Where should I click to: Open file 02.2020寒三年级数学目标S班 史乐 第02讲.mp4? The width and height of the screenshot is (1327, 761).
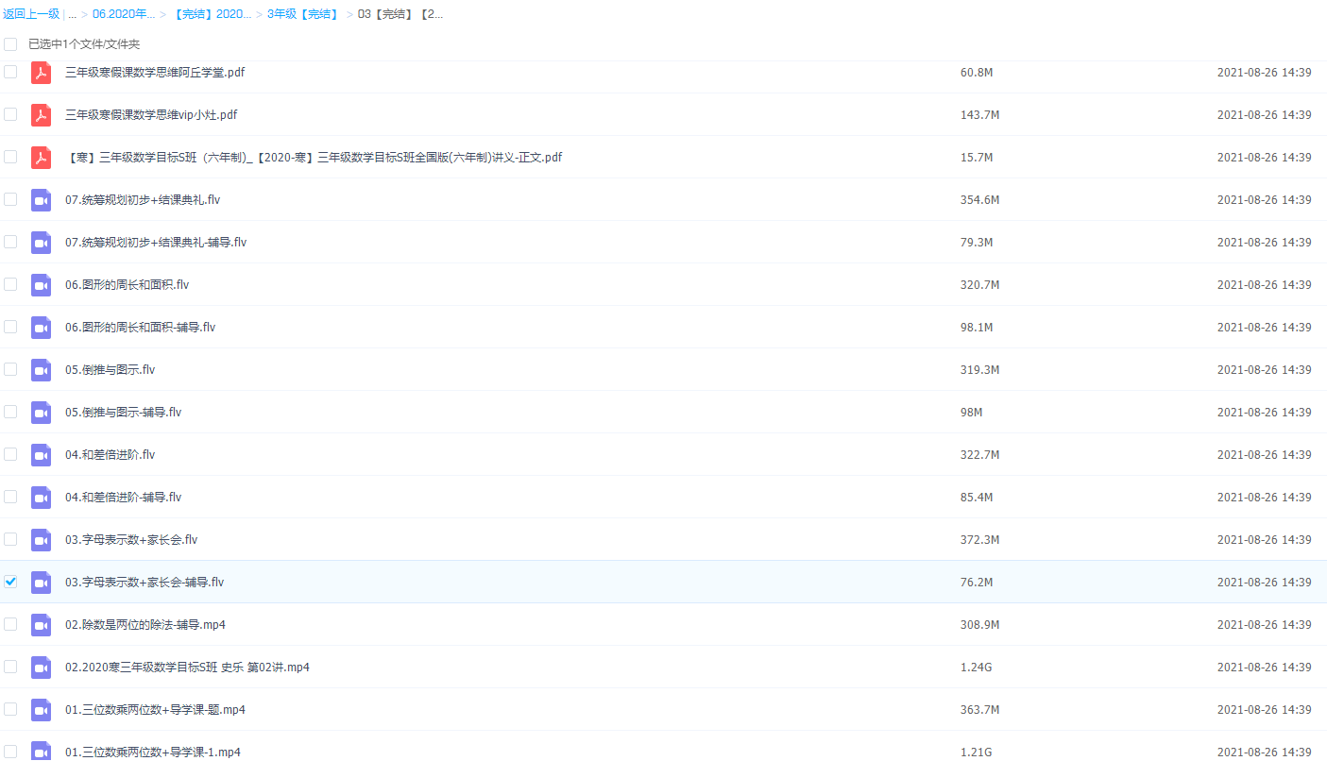coord(187,668)
